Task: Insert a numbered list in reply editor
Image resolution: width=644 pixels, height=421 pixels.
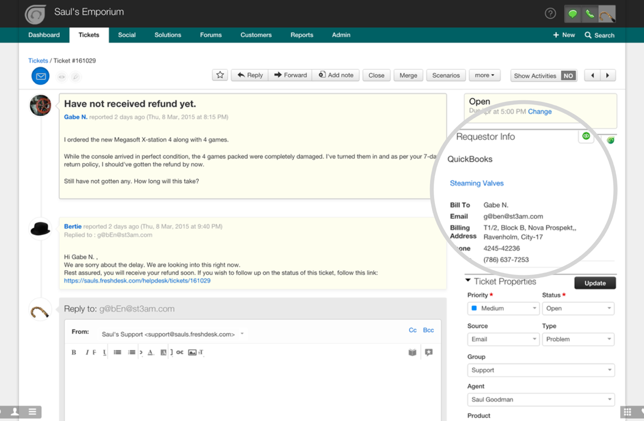Action: (132, 352)
